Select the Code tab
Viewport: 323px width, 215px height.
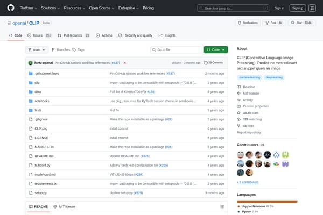(16, 35)
